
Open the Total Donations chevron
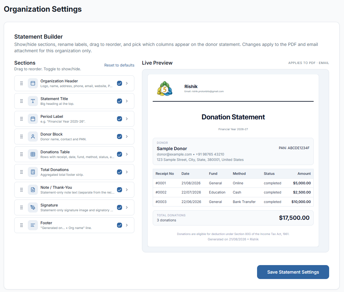pos(127,172)
